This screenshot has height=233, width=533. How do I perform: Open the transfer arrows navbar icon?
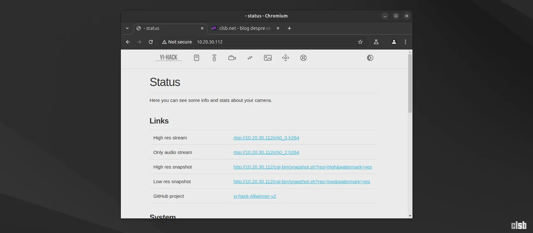click(x=250, y=58)
